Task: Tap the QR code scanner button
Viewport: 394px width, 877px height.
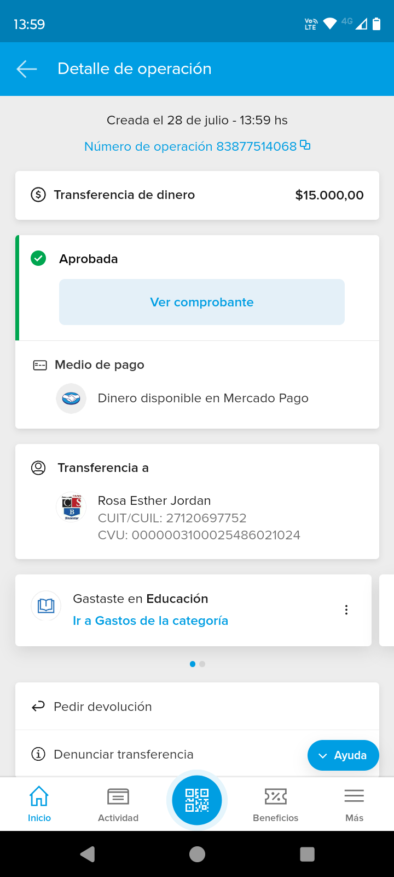Action: point(197,800)
